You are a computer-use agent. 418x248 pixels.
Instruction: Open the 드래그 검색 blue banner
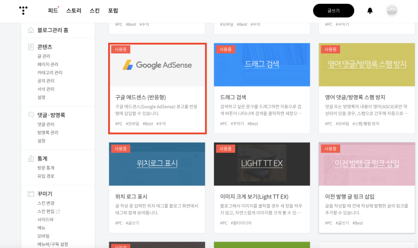pyautogui.click(x=262, y=65)
